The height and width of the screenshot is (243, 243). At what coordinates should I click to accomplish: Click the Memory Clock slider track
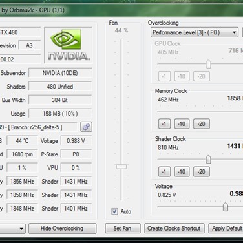[x=200, y=111]
